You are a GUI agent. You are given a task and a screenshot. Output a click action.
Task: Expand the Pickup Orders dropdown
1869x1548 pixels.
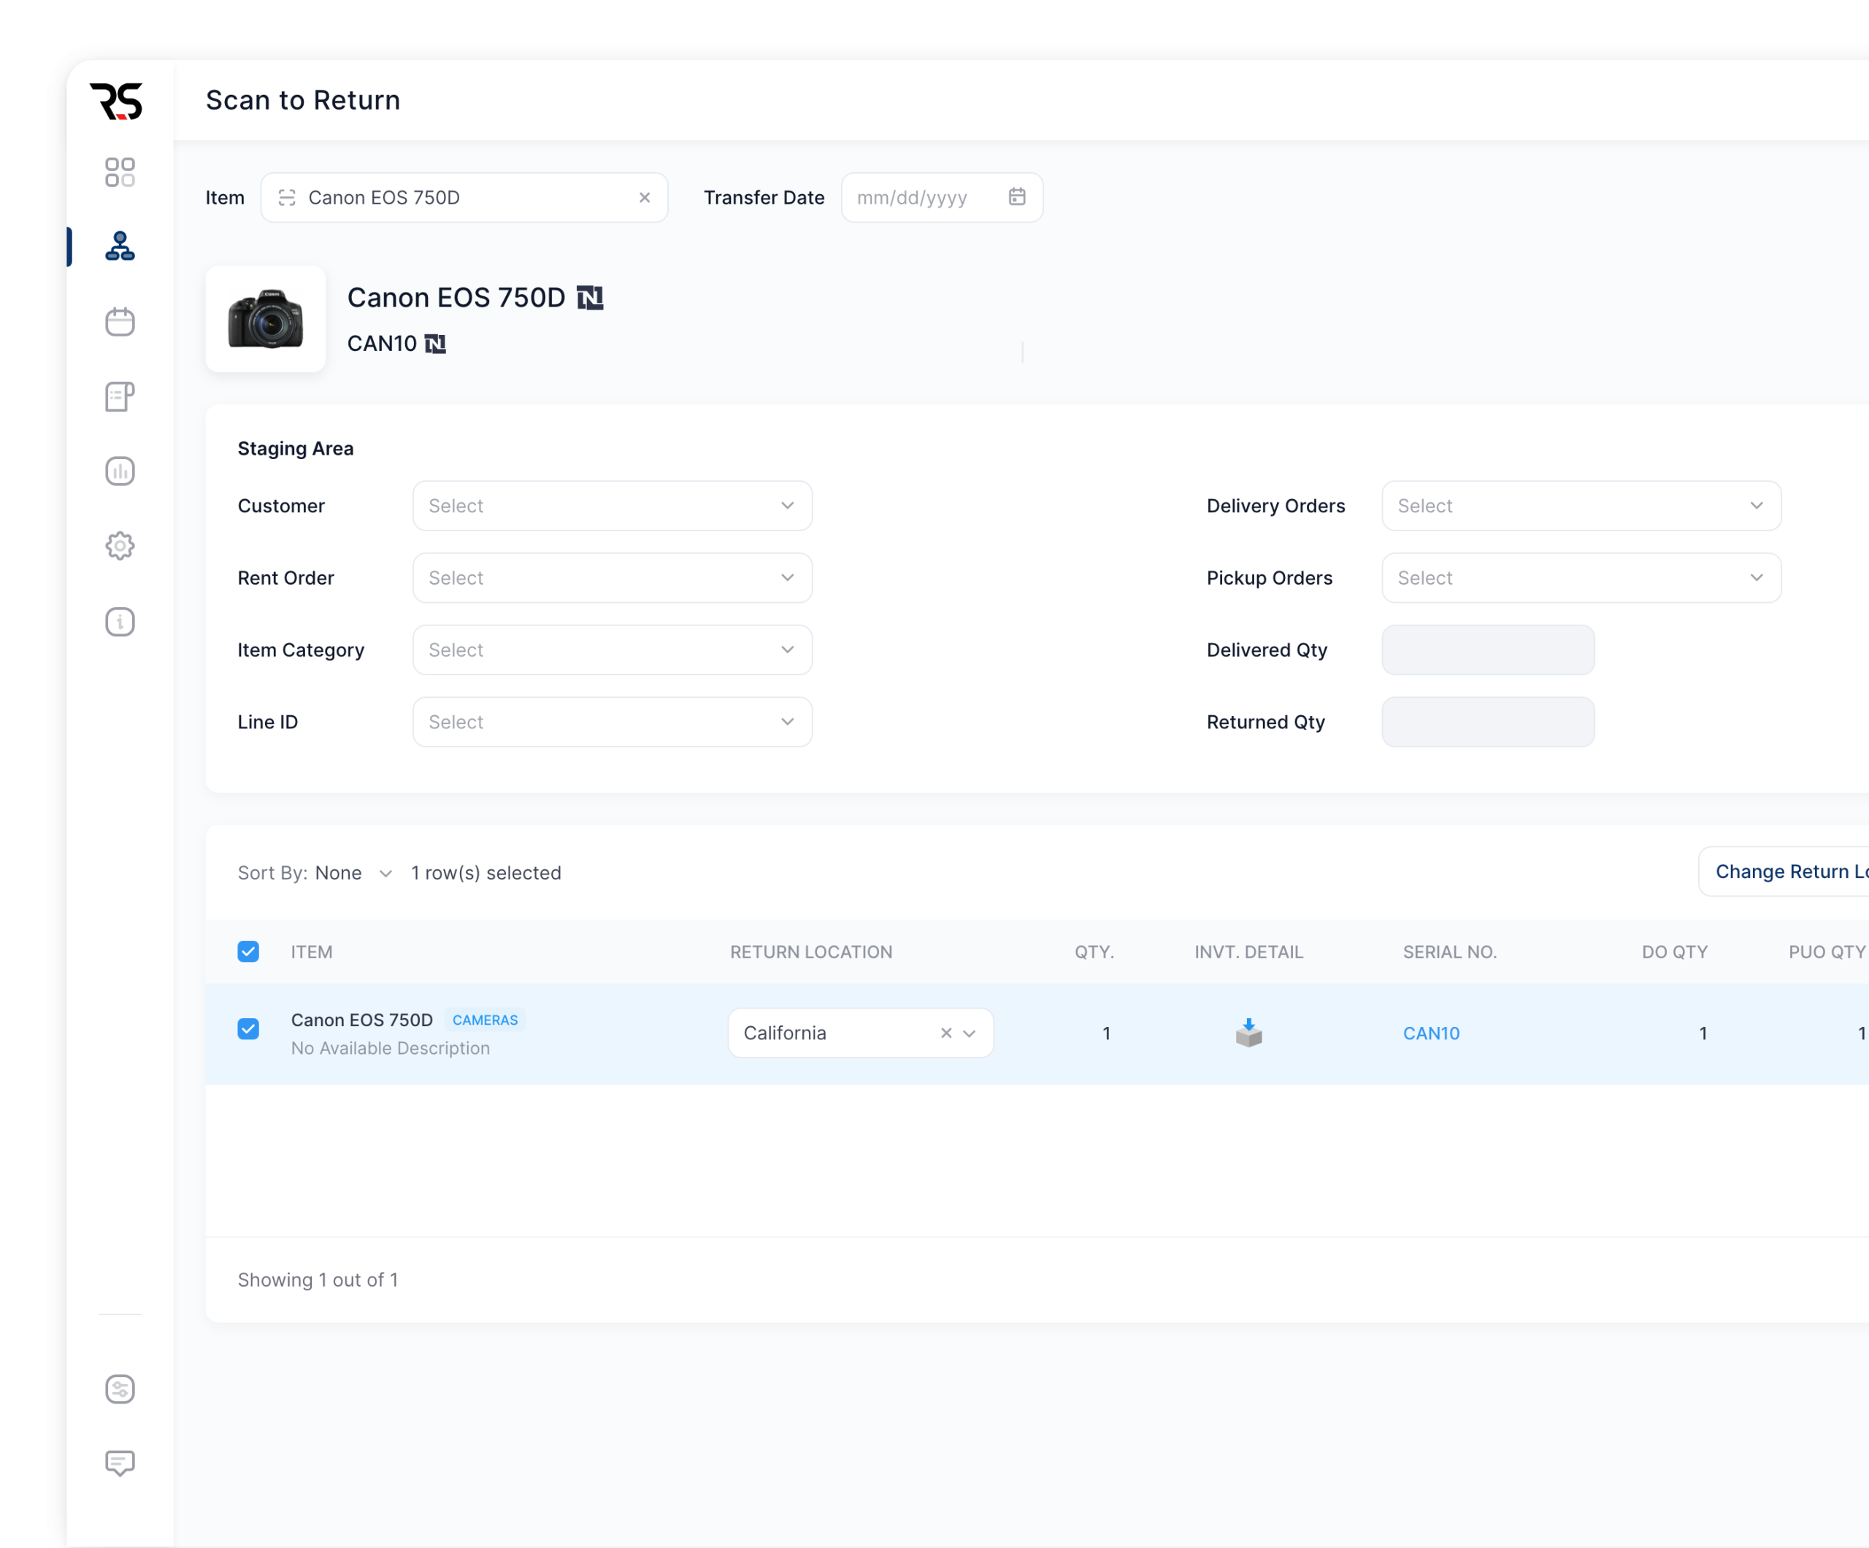[1581, 577]
